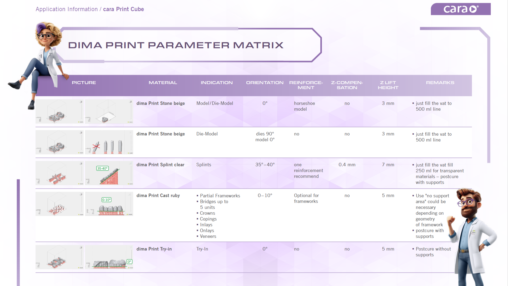Click the dima Print Cast ruby material name
Viewport: 508px width, 286px height.
click(158, 195)
